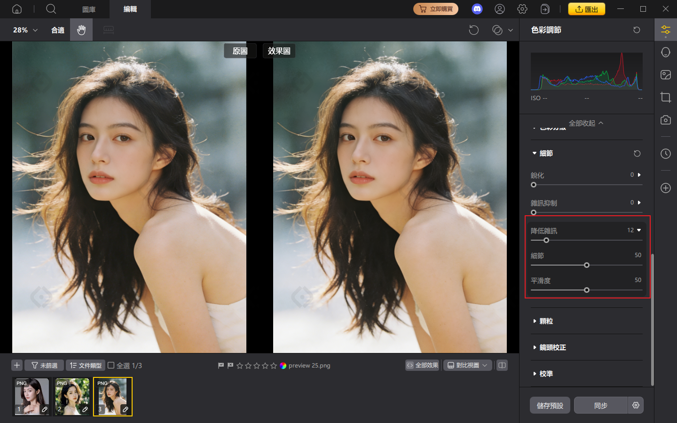Click the camera panel icon in sidebar
This screenshot has width=677, height=423.
[665, 120]
